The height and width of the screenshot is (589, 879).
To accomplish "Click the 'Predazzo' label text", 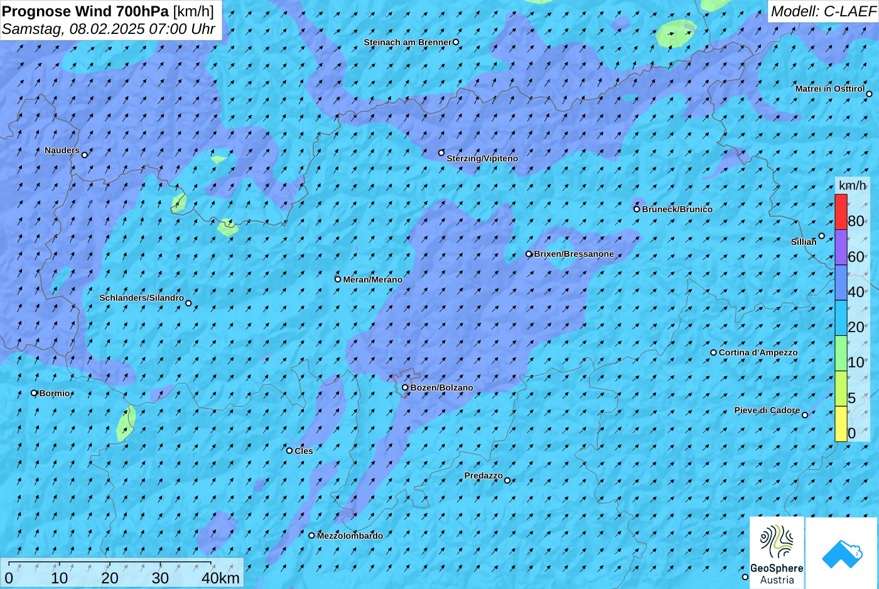I will pyautogui.click(x=483, y=475).
